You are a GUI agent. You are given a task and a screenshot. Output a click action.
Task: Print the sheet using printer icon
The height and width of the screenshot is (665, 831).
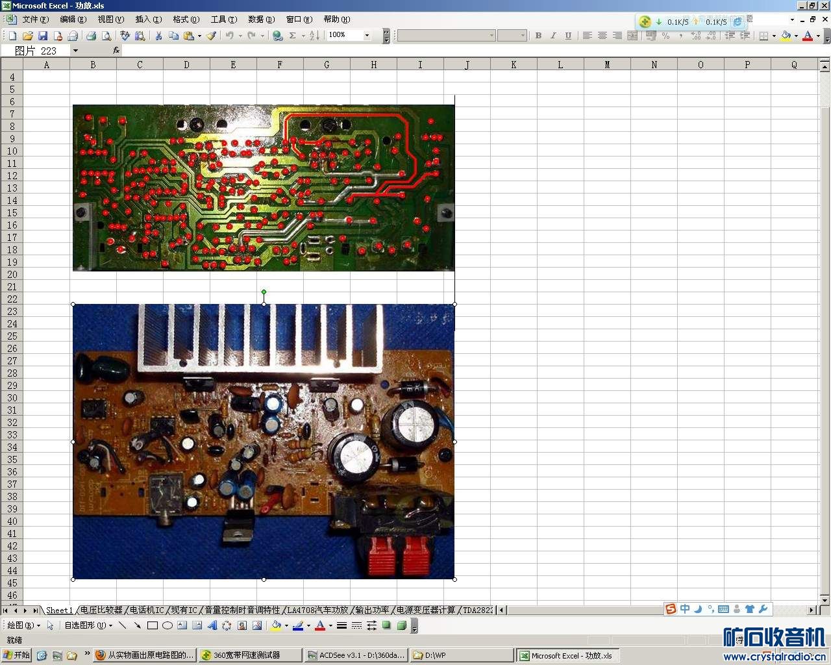91,36
